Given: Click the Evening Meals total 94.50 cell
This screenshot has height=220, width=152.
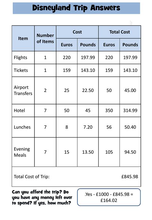Looking at the screenshot, I should point(130,152).
